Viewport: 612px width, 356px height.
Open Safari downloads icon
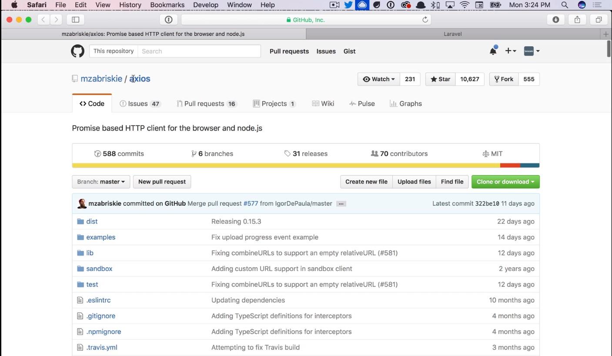click(555, 20)
